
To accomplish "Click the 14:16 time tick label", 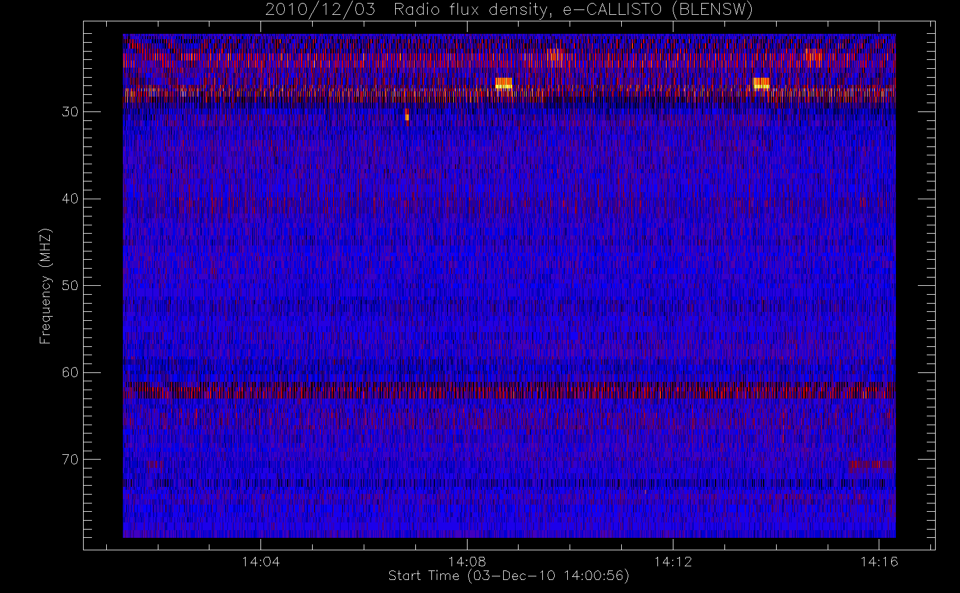I will tap(879, 562).
